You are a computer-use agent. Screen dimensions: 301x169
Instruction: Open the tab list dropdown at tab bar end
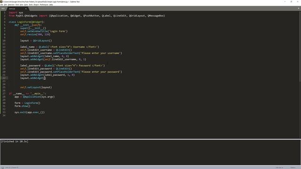299,8
